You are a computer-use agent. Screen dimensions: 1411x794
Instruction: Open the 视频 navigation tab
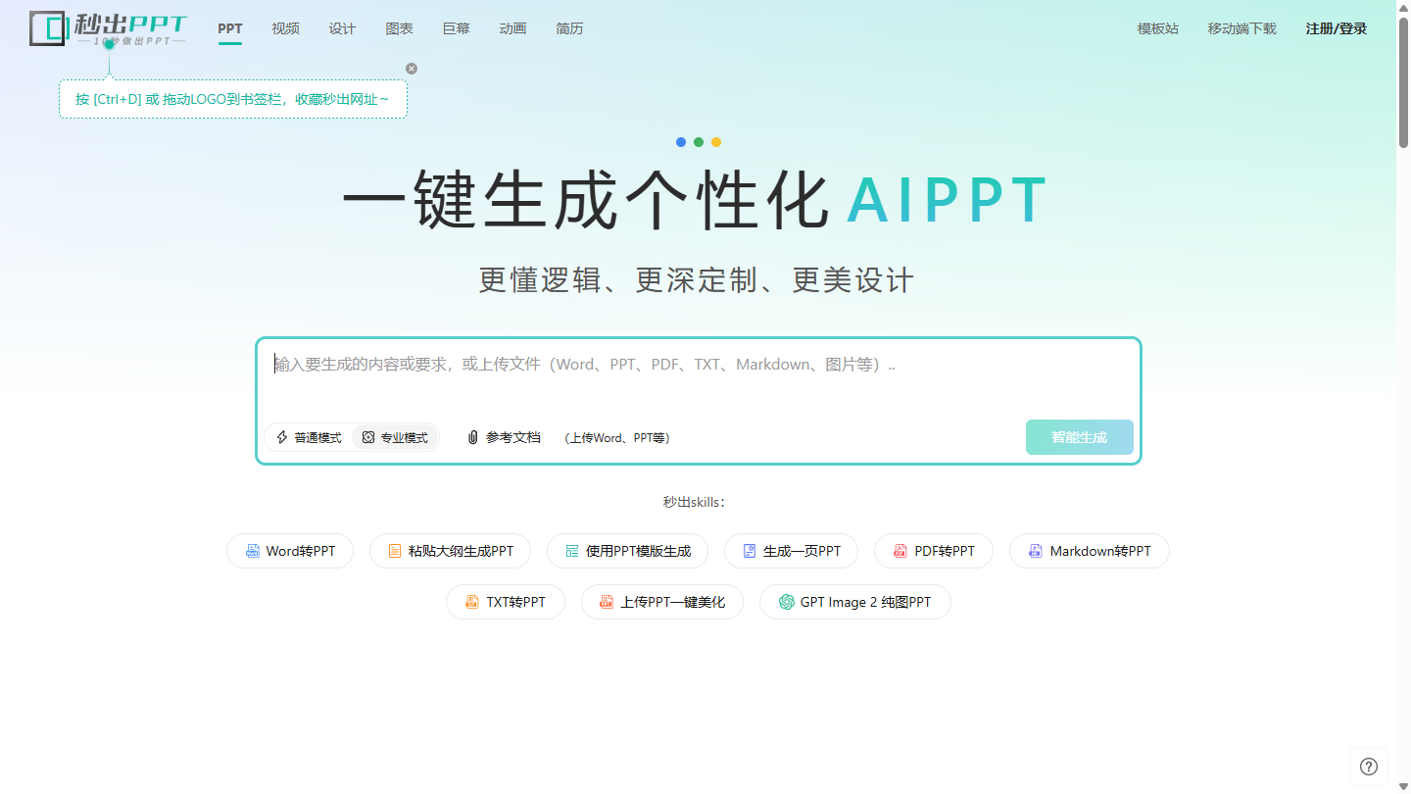coord(286,28)
